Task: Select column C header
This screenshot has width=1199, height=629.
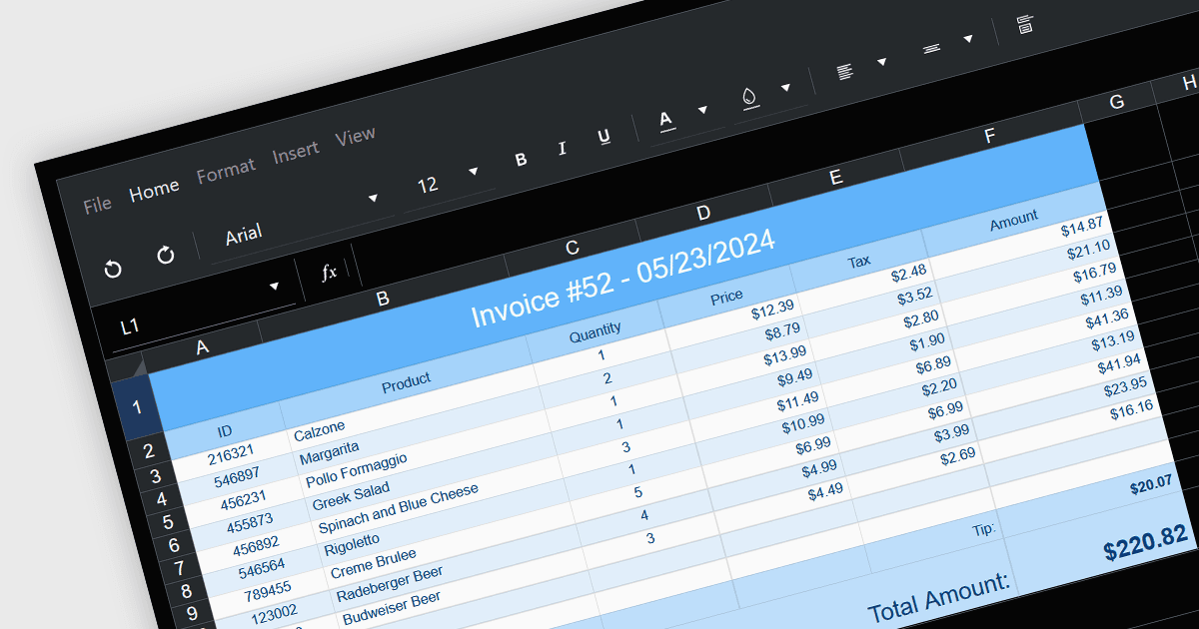Action: click(x=572, y=247)
